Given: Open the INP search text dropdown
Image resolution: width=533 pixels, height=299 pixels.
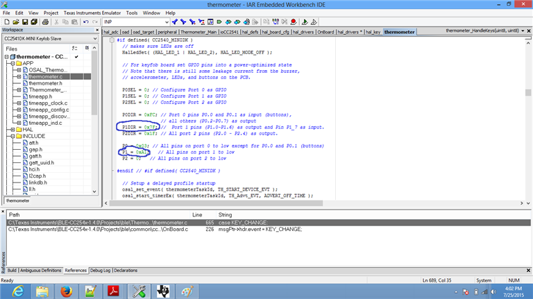Looking at the screenshot, I should pos(167,22).
